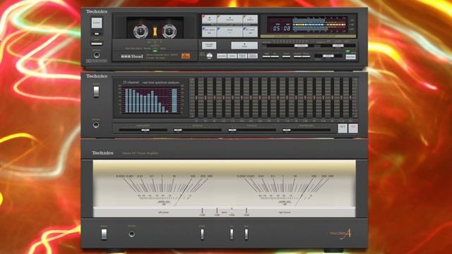This screenshot has height=254, width=452.
Task: Toggle the middle switch left of center on amplifier
Action: (203, 234)
